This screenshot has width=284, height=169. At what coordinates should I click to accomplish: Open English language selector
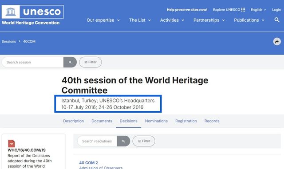click(x=258, y=10)
